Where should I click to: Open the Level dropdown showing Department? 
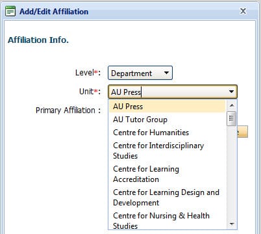pos(140,73)
